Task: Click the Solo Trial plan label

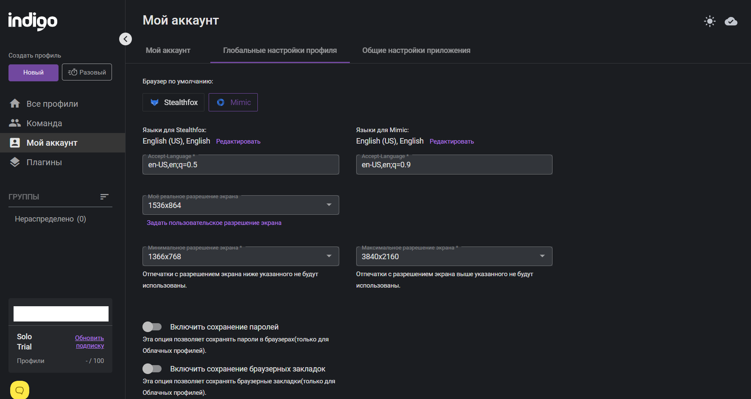Action: pos(25,342)
